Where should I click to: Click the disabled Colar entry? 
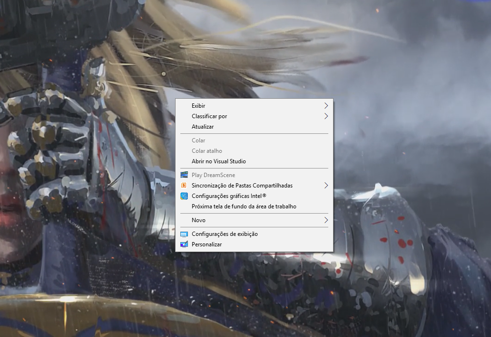tap(254, 140)
